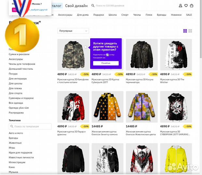Select the Свой дизайн tab
The image size is (202, 175).
76,6
